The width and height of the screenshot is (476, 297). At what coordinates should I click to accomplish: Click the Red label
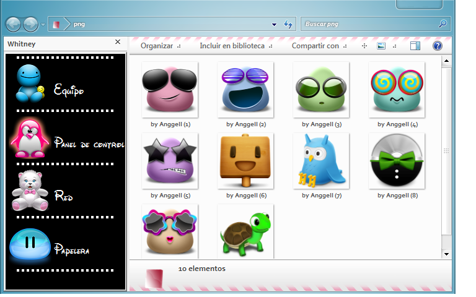(63, 196)
